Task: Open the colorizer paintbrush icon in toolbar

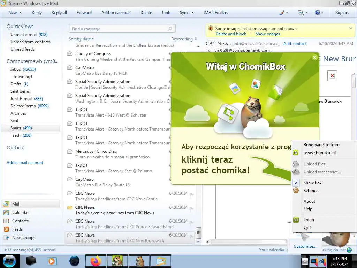Action: 282,13
